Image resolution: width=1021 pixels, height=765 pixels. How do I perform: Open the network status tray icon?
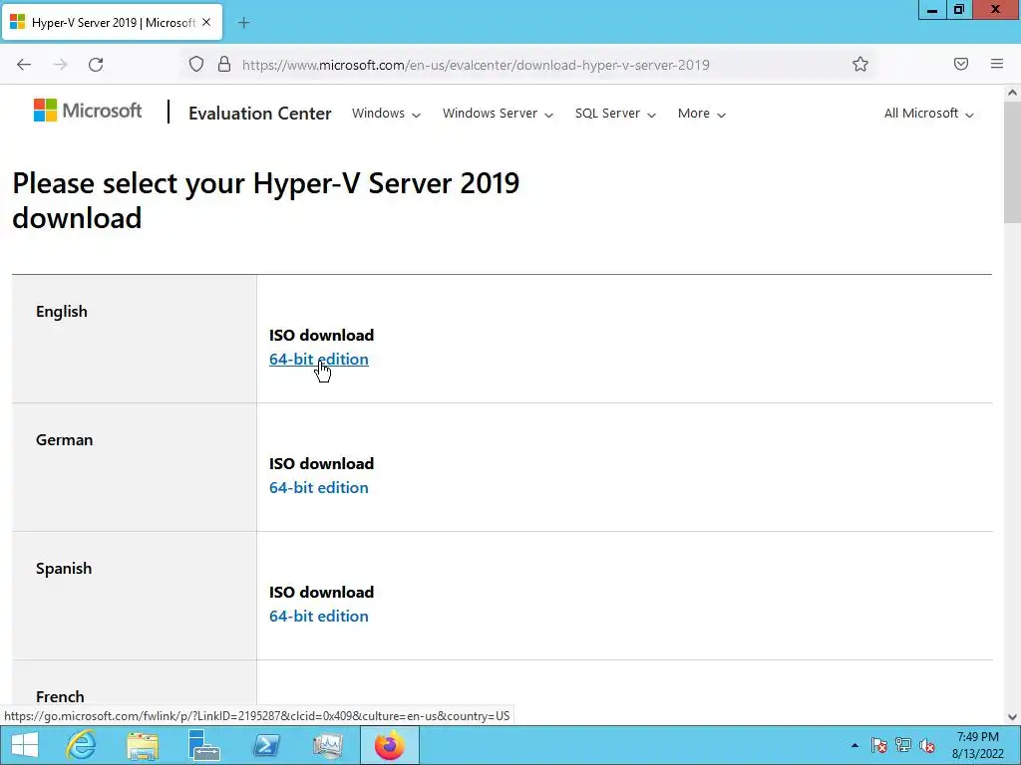[x=903, y=745]
